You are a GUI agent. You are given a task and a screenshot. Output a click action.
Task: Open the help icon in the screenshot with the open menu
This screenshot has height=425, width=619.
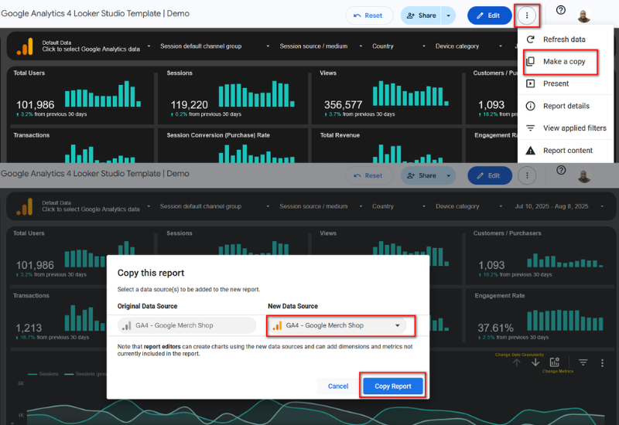click(560, 10)
